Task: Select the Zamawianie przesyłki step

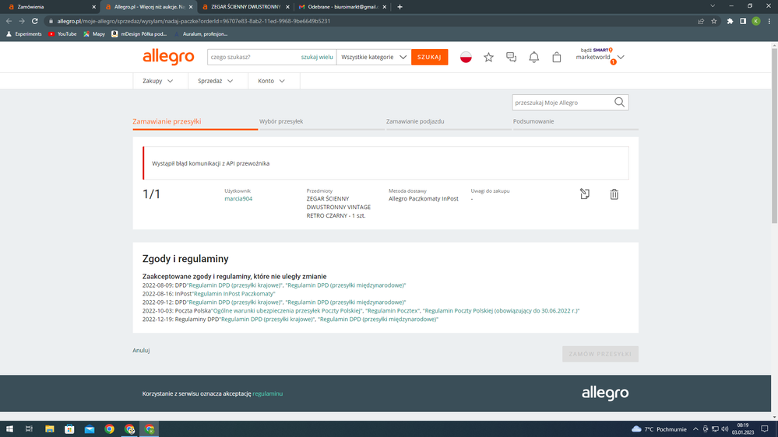Action: tap(167, 121)
